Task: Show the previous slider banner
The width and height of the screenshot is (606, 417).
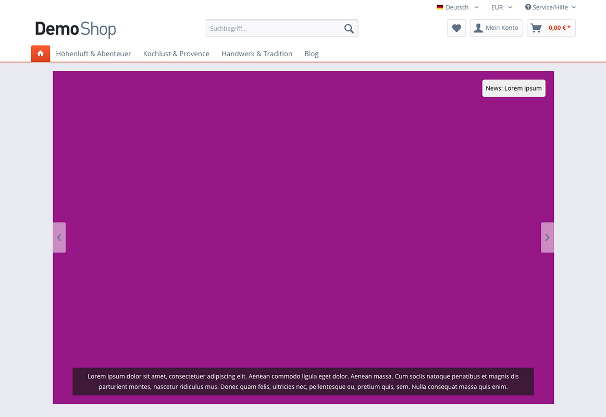Action: click(x=59, y=237)
